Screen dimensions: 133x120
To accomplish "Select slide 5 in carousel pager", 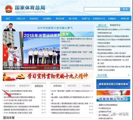I will (x=57, y=68).
